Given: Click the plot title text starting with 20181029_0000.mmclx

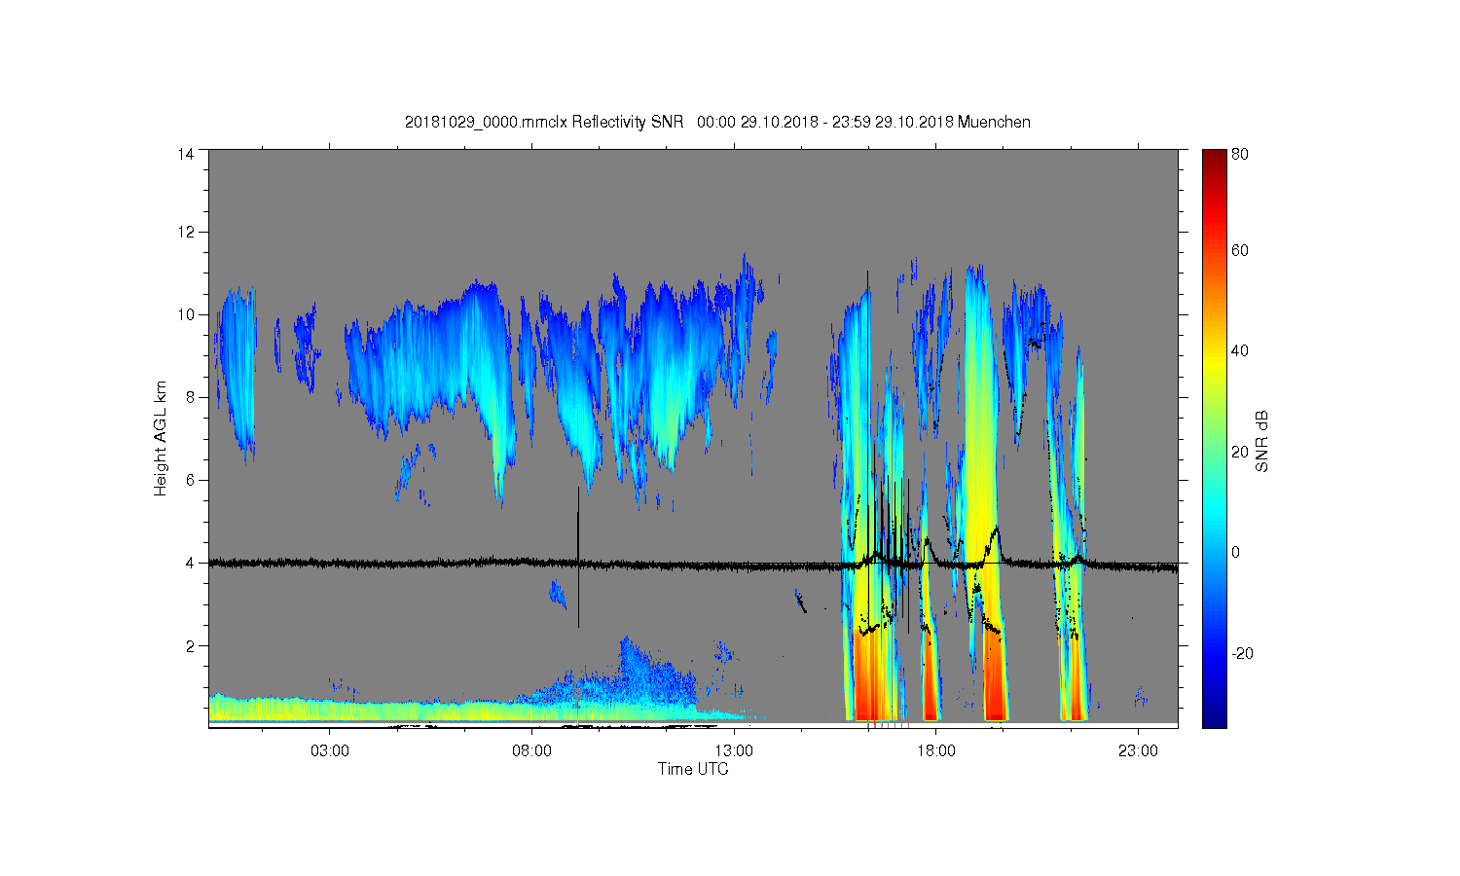Looking at the screenshot, I should pyautogui.click(x=717, y=122).
